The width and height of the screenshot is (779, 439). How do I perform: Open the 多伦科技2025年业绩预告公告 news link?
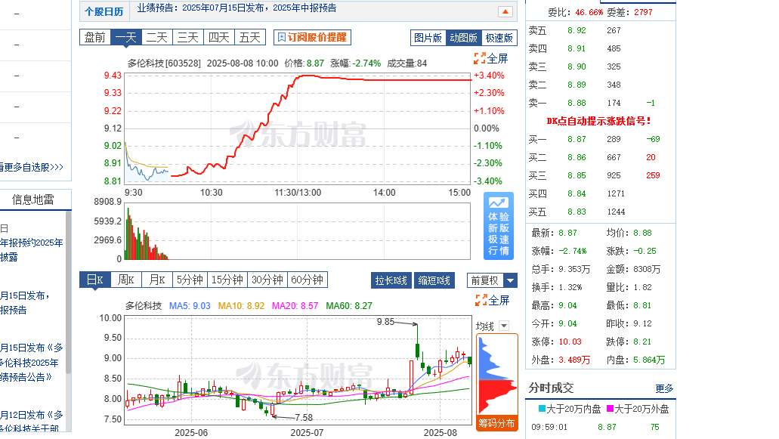(x=32, y=363)
